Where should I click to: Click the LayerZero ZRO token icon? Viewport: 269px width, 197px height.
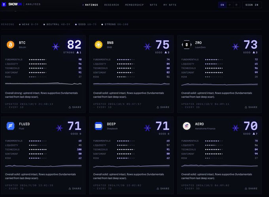coord(187,45)
